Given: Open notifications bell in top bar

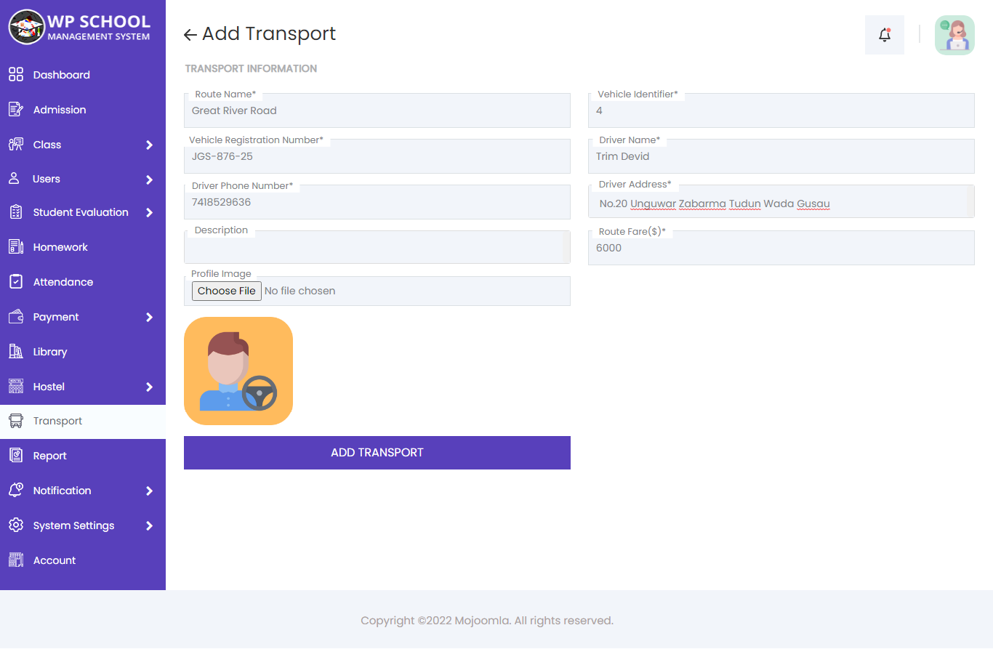Looking at the screenshot, I should [885, 35].
